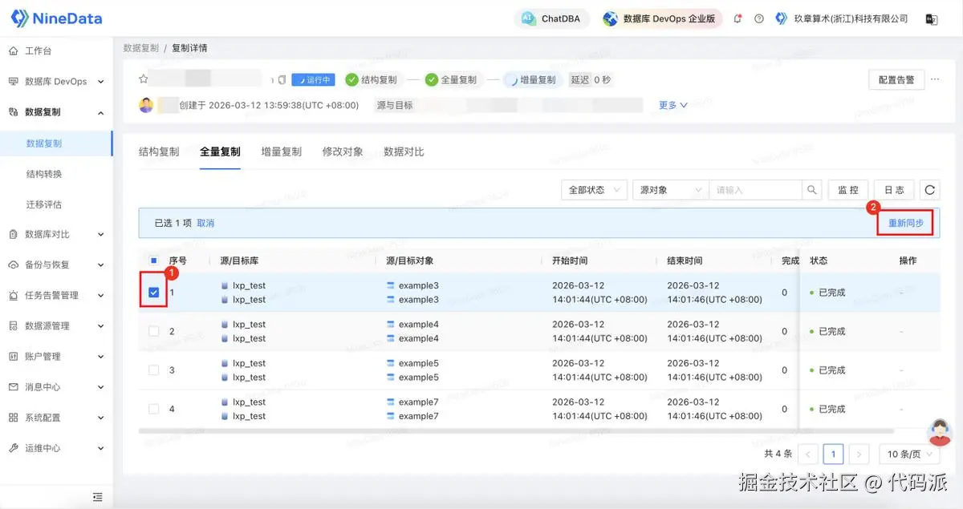This screenshot has height=509, width=963.
Task: Expand 系统配置 sidebar menu
Action: [x=56, y=418]
